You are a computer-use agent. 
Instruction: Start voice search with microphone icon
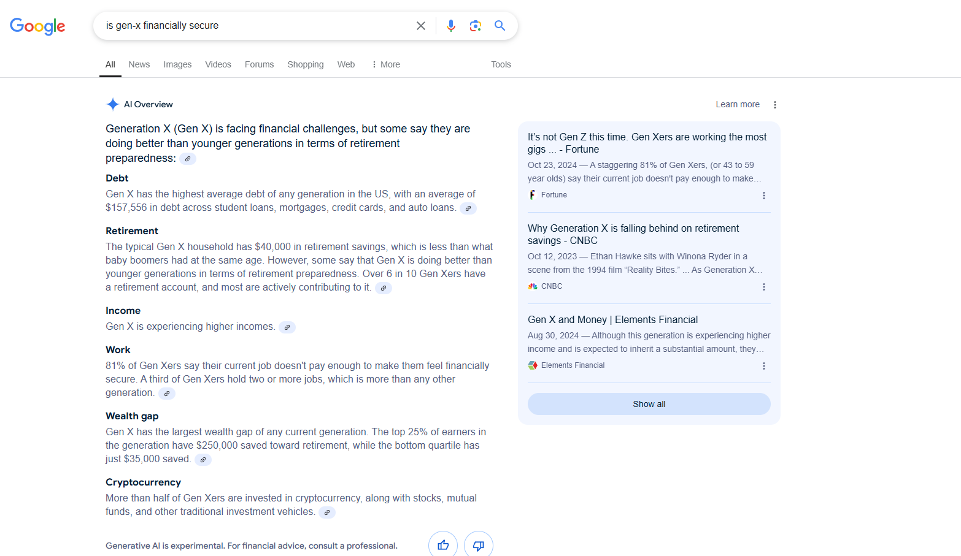451,26
